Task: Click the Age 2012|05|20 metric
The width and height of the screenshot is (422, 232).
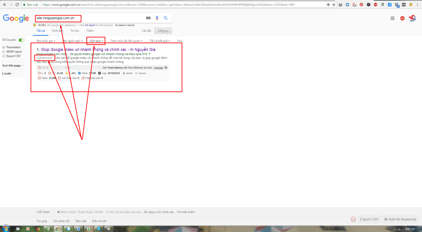Action: [x=109, y=73]
